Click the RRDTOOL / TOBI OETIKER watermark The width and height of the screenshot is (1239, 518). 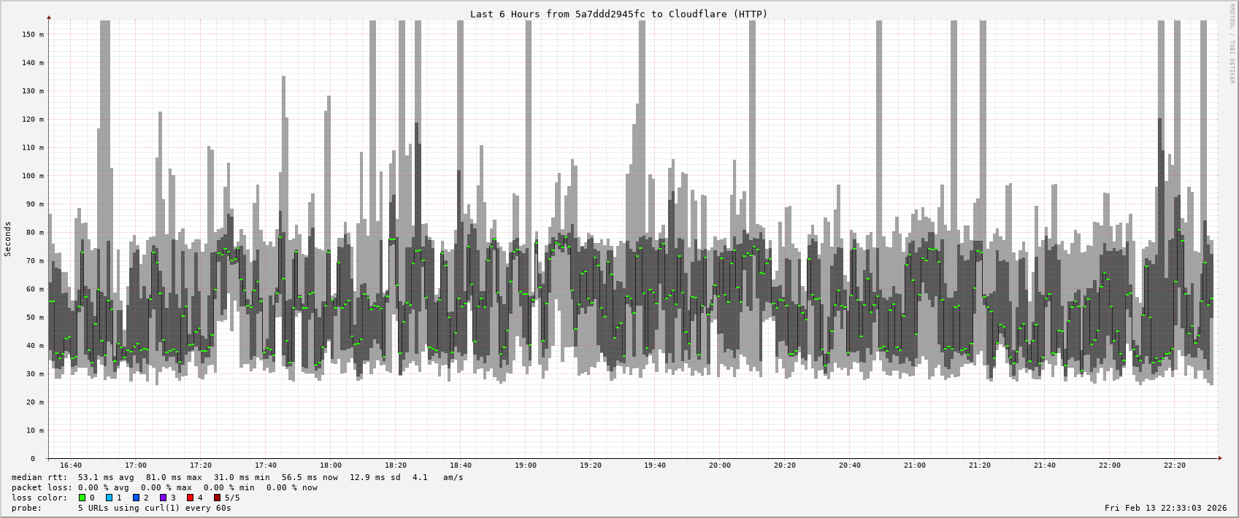1232,44
